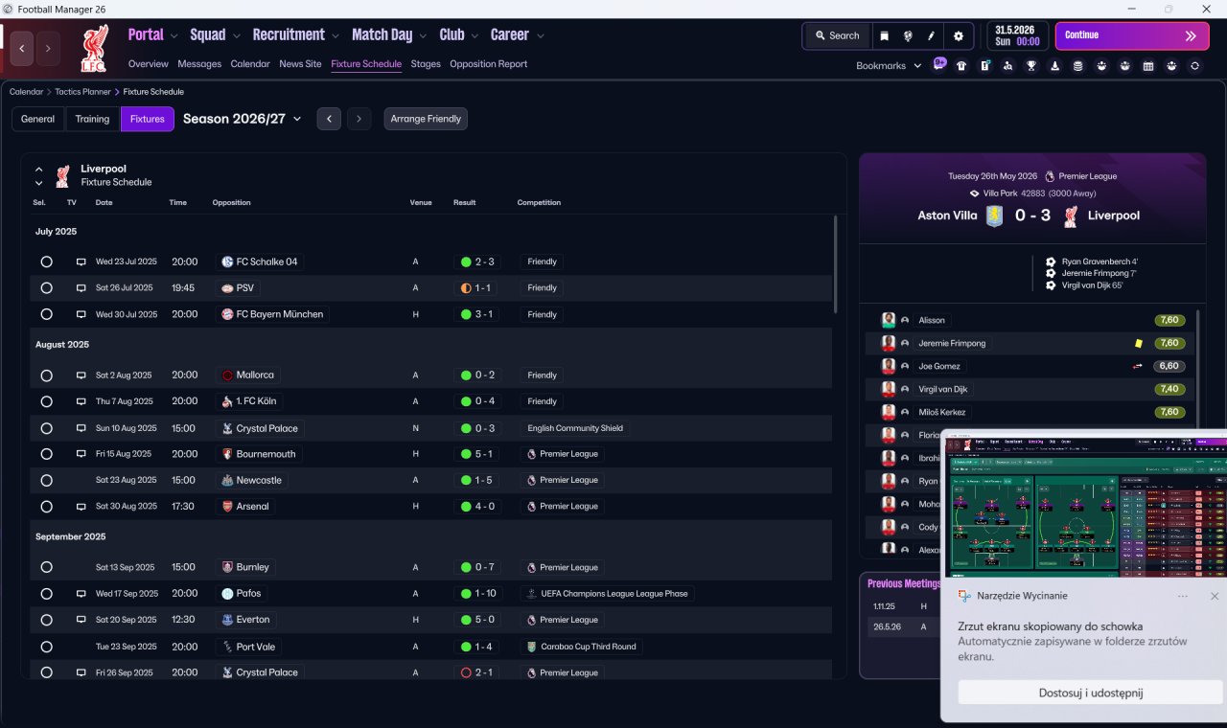
Task: Open the shirt squad bookmark icon
Action: coord(961,66)
